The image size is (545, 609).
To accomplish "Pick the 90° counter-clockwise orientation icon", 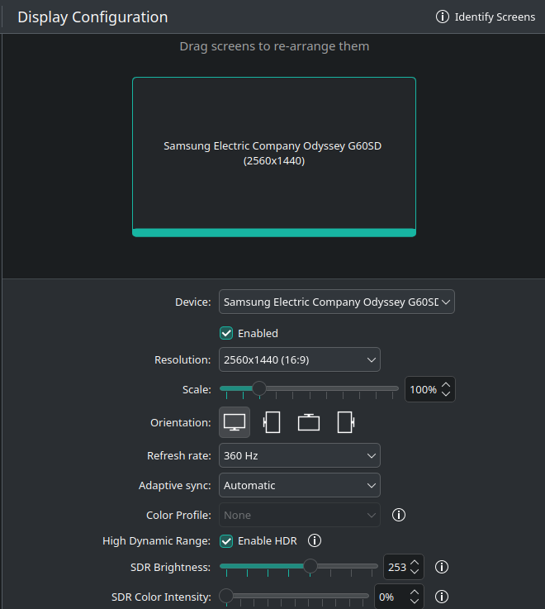I will tap(346, 422).
